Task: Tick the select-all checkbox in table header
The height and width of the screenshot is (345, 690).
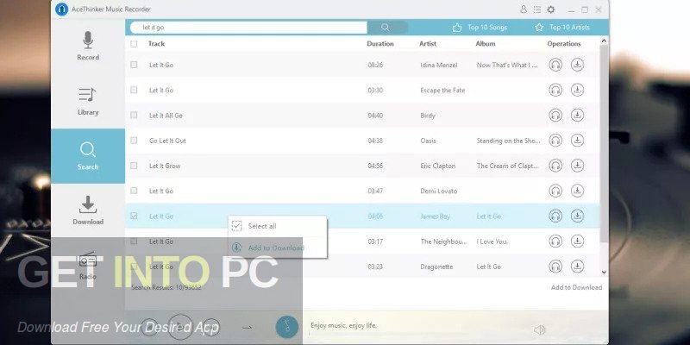Action: [x=134, y=44]
